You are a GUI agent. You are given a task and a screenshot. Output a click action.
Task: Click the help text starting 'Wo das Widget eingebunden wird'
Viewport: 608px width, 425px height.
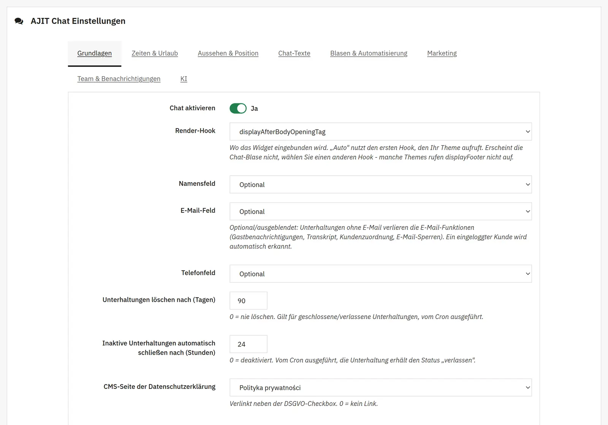click(x=376, y=152)
